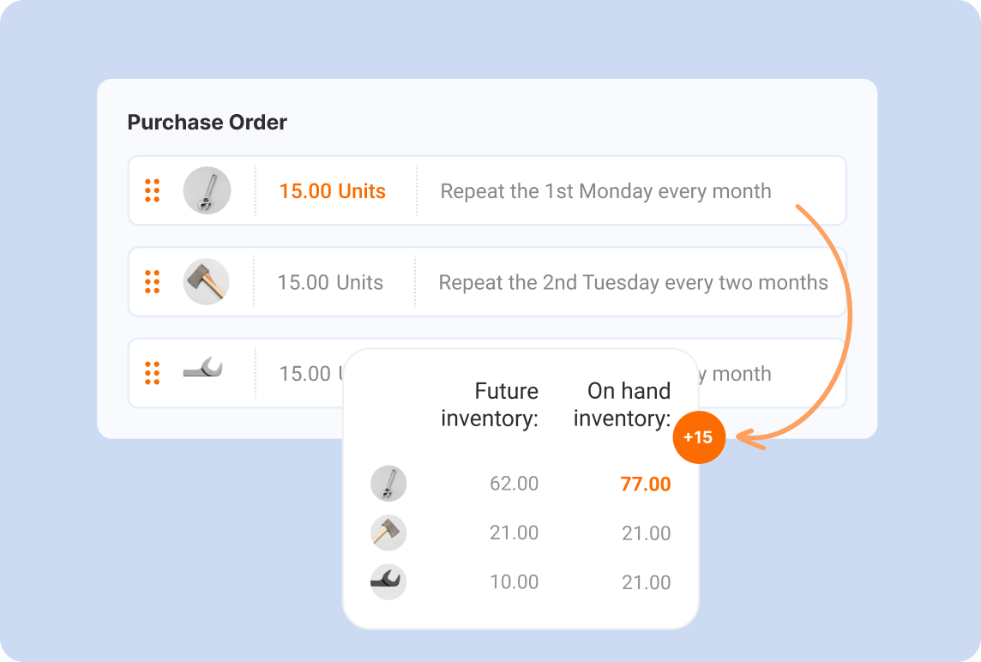Click the drag handle on the third order row
This screenshot has height=662, width=981.
[153, 373]
